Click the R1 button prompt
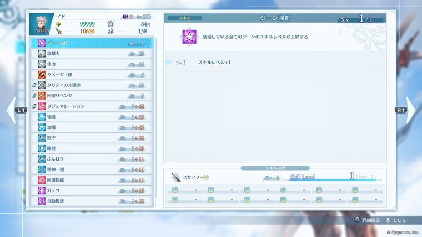 (401, 110)
